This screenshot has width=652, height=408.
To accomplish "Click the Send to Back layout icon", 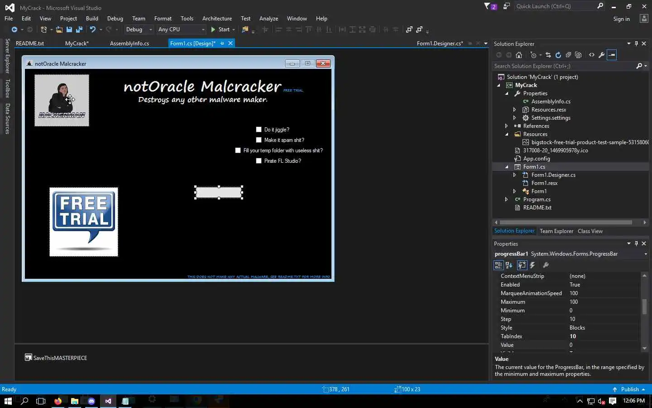I will click(x=419, y=29).
